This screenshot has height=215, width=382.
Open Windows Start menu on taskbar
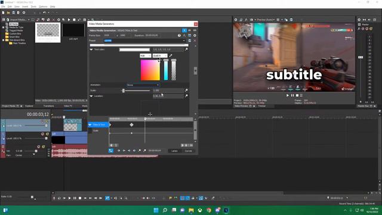click(x=156, y=210)
